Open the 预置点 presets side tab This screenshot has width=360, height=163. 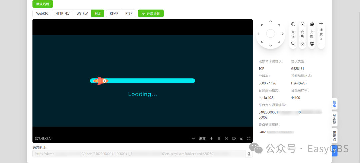point(335,136)
